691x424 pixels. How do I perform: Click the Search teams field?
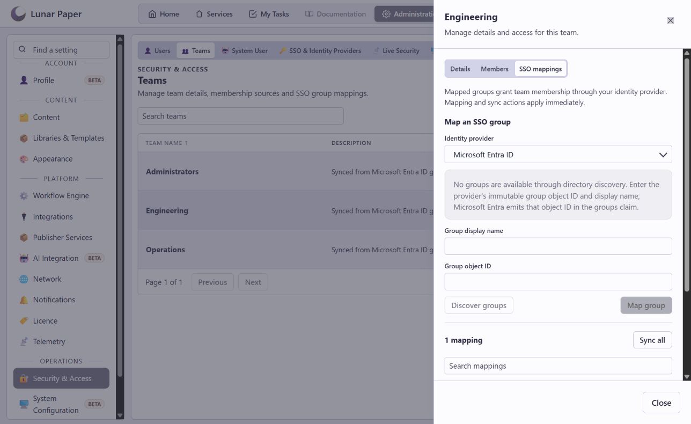240,116
